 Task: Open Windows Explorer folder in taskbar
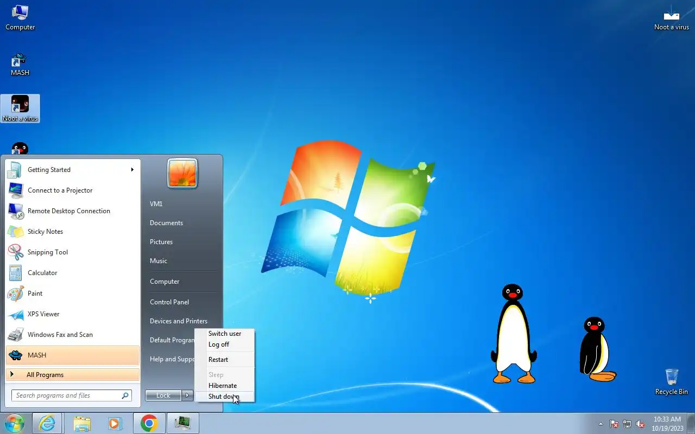[82, 423]
